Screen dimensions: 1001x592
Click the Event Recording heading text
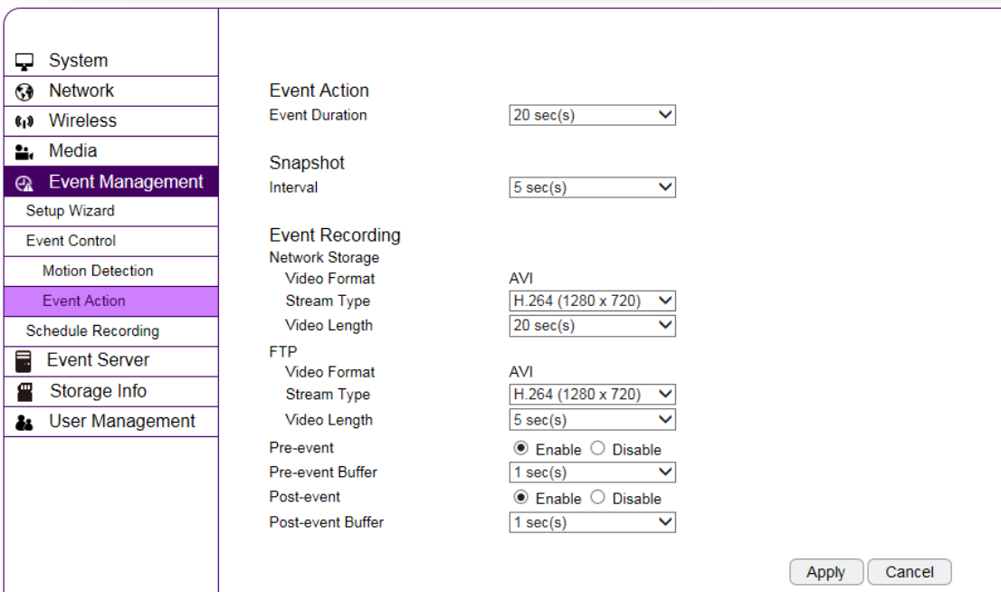click(335, 235)
